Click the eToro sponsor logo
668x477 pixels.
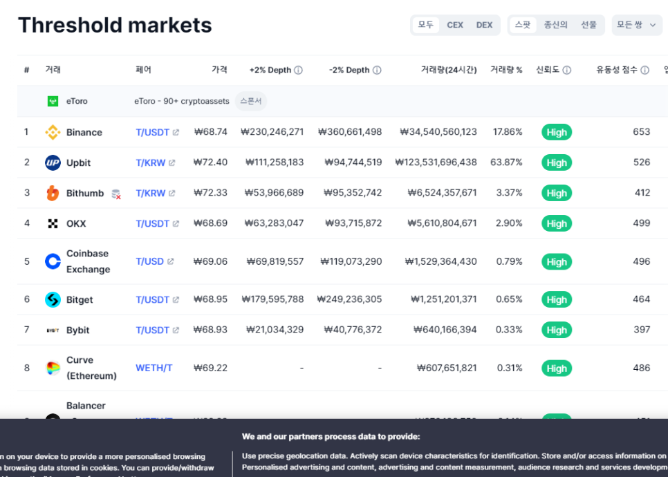coord(53,102)
